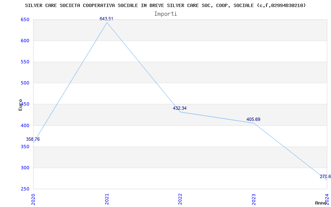Click the 358.76 data label
The width and height of the screenshot is (331, 207).
point(33,140)
